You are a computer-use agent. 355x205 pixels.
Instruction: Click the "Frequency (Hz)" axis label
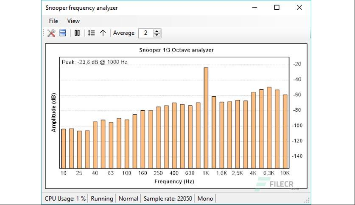coord(174,181)
